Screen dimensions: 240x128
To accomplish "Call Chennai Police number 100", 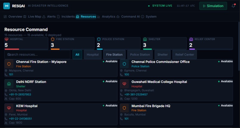I will 127,75.
